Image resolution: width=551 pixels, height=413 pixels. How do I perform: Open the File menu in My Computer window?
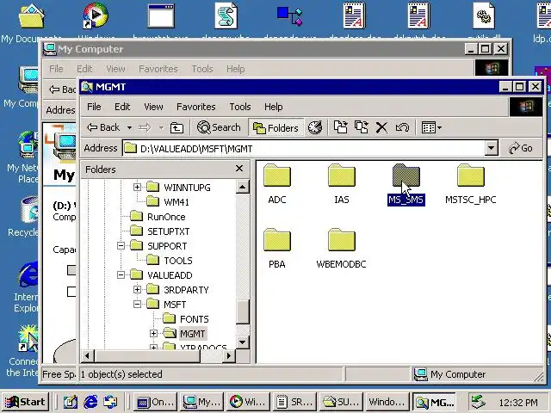[56, 69]
